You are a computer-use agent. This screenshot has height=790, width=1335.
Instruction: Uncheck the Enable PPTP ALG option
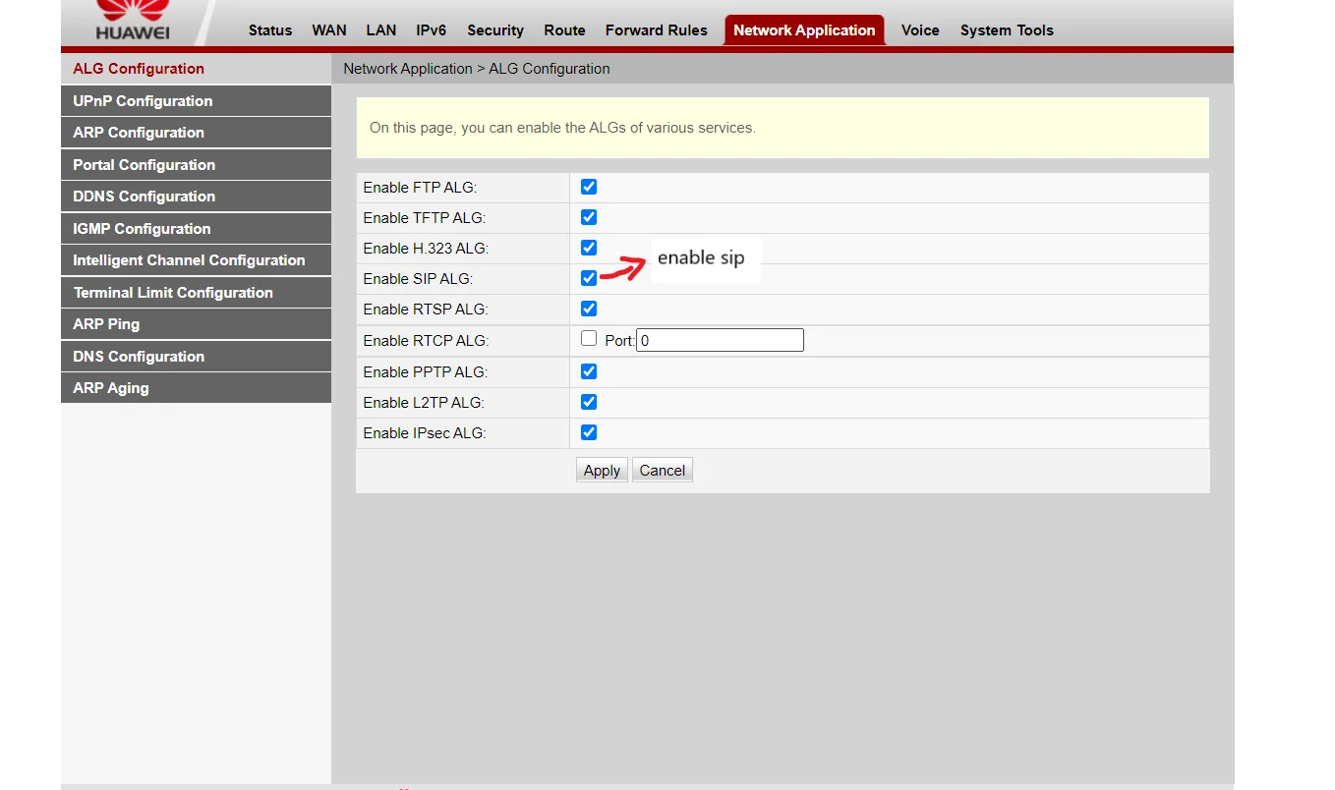pyautogui.click(x=589, y=371)
